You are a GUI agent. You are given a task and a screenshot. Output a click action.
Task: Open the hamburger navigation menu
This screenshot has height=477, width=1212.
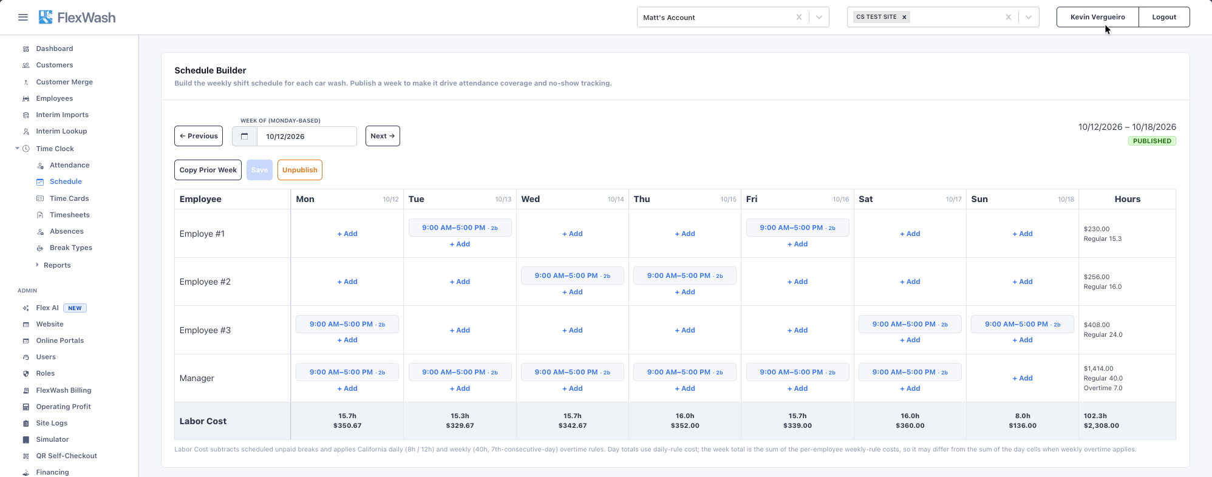click(x=23, y=18)
